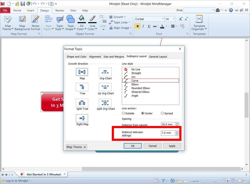
Task: Select Map growth direction icon
Action: [x=82, y=72]
